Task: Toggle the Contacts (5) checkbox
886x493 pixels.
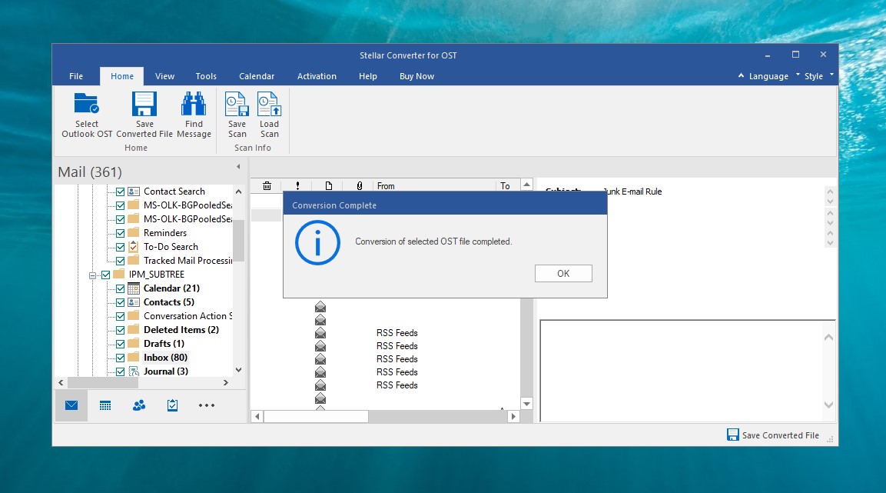Action: tap(121, 302)
